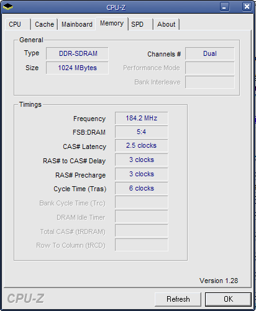Viewport: 256px width, 311px height.
Task: Click the RAS# Precharge value field
Action: 142,174
